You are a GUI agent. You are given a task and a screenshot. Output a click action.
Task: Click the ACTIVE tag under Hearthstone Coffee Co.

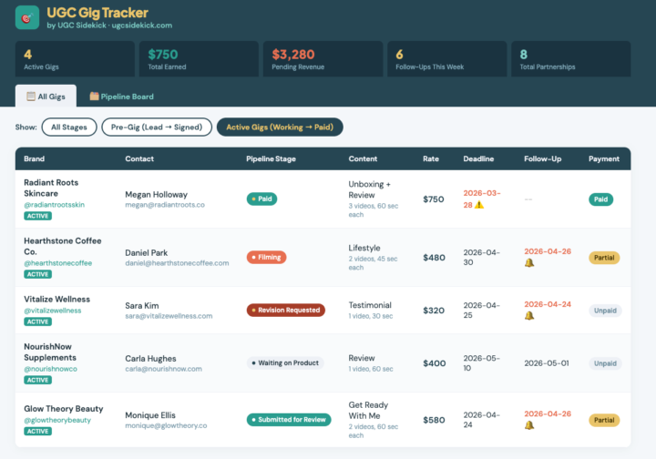coord(37,274)
